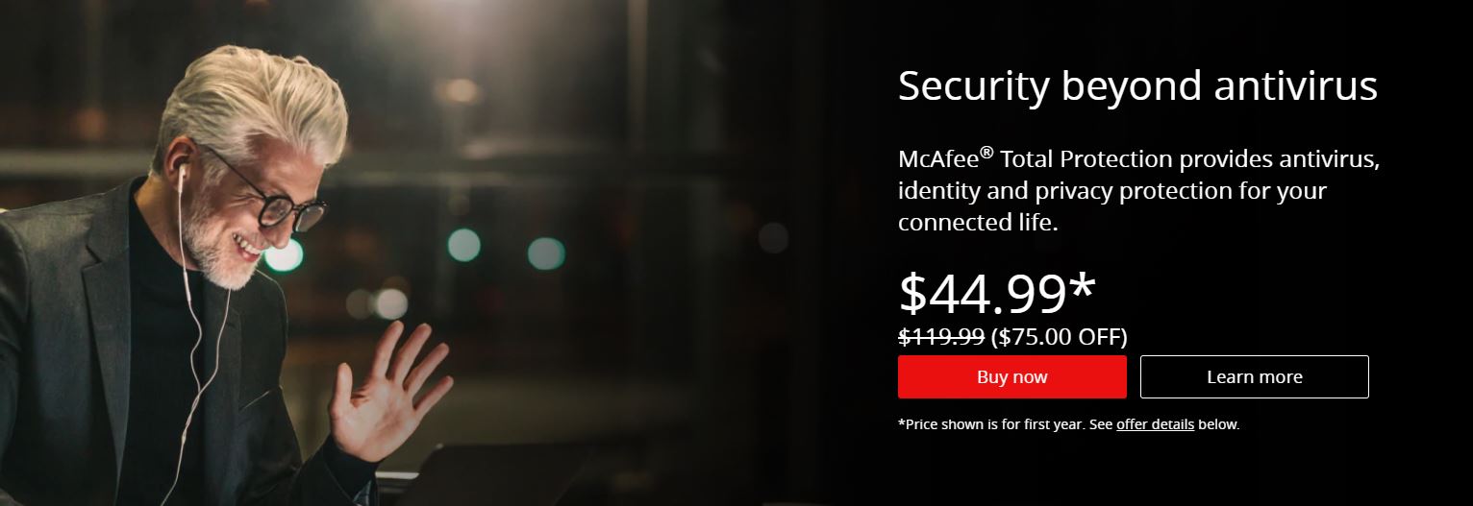
Task: Click the white earphone in man's ear
Action: [182, 176]
